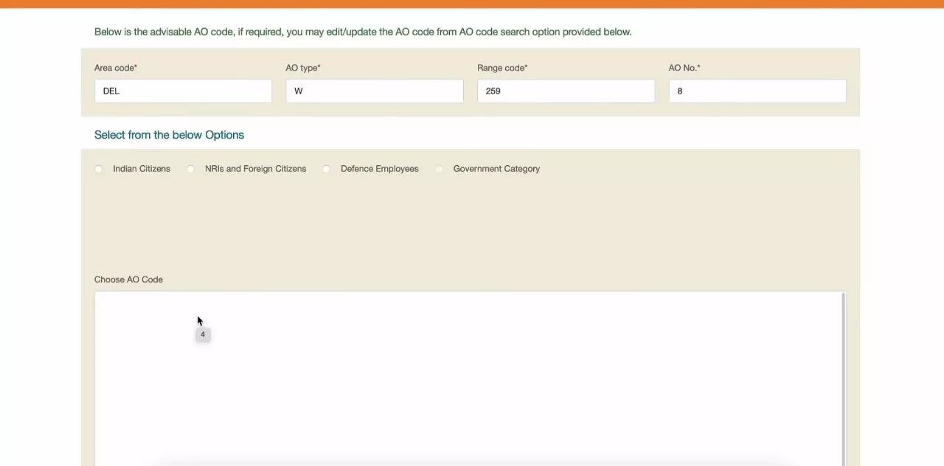Image resolution: width=944 pixels, height=466 pixels.
Task: Click the Range code field label
Action: [502, 67]
